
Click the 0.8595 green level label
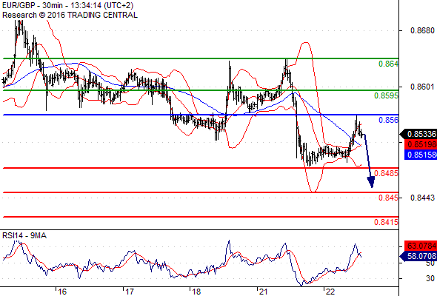coord(387,95)
